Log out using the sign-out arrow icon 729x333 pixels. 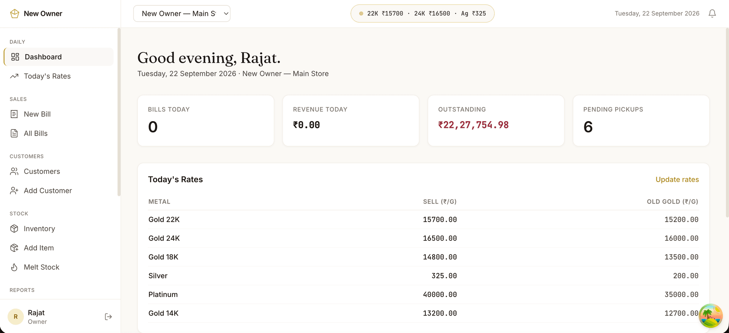[108, 317]
